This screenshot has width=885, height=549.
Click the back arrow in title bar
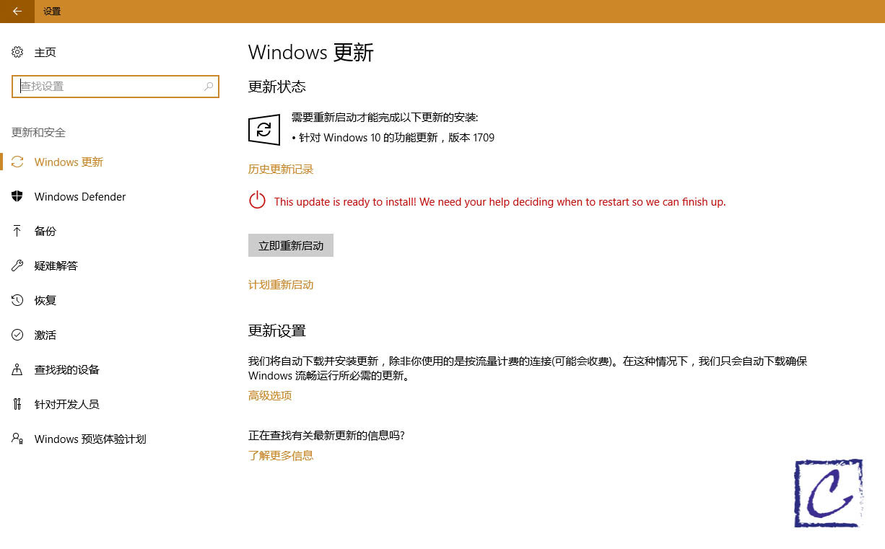click(17, 11)
